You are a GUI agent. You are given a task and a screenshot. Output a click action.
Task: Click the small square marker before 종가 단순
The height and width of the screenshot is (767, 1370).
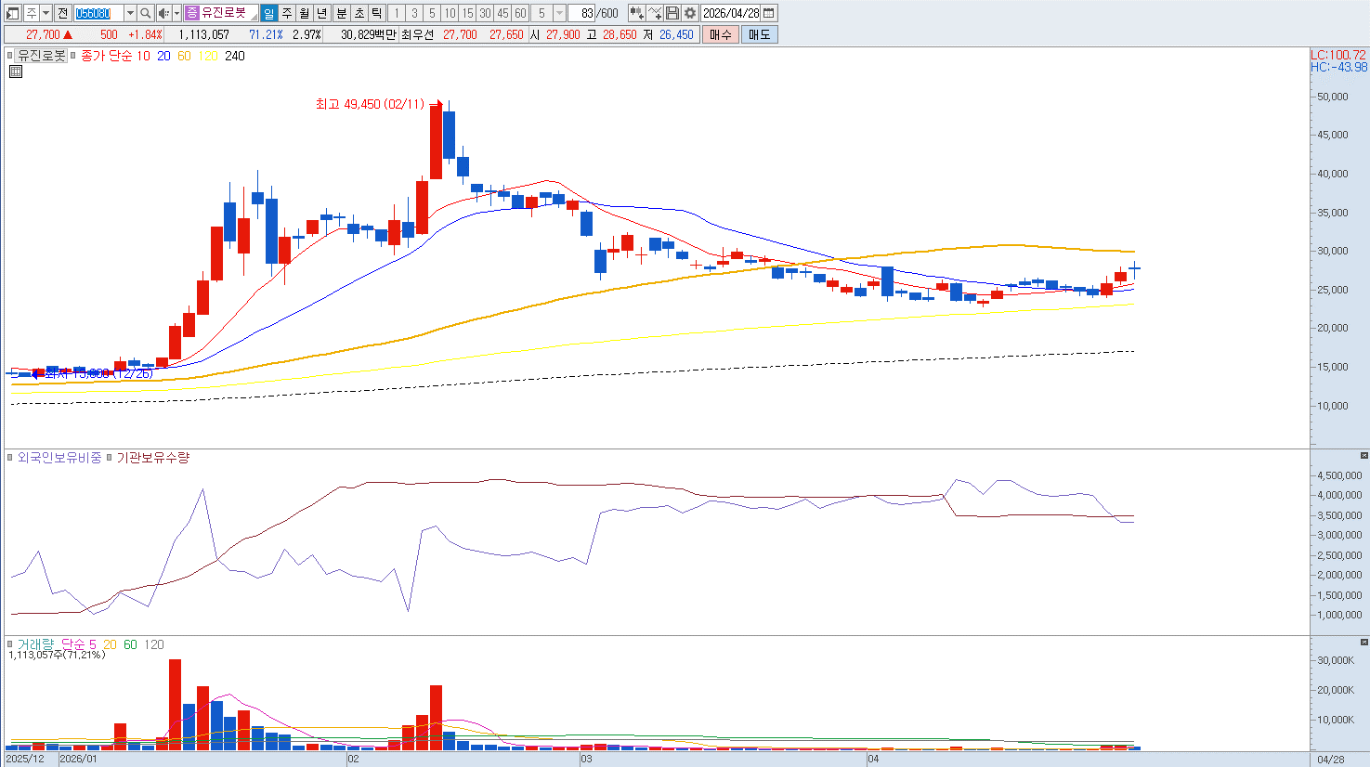[73, 56]
